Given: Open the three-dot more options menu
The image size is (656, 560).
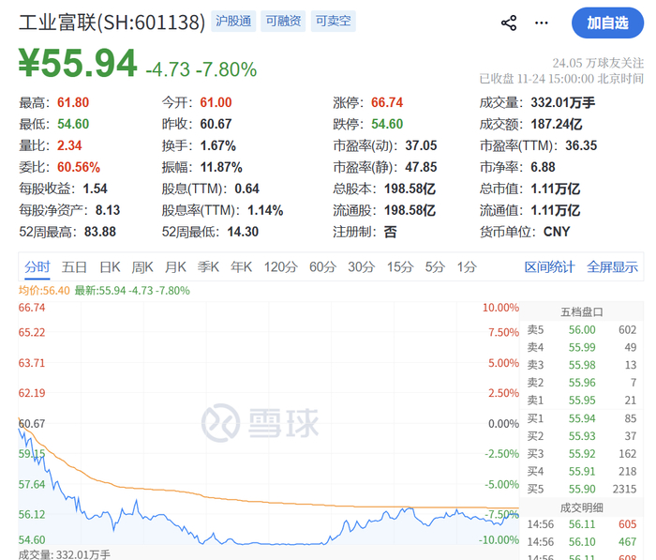Looking at the screenshot, I should [x=542, y=23].
